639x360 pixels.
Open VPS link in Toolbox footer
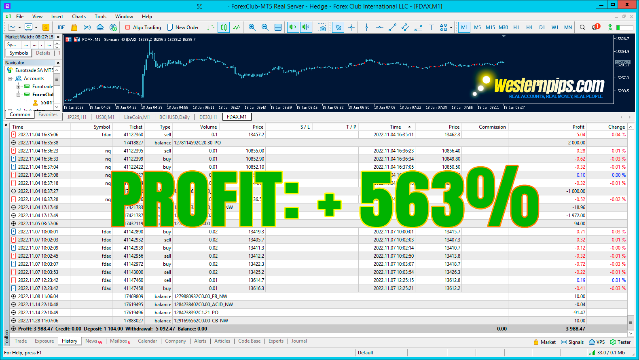point(597,342)
